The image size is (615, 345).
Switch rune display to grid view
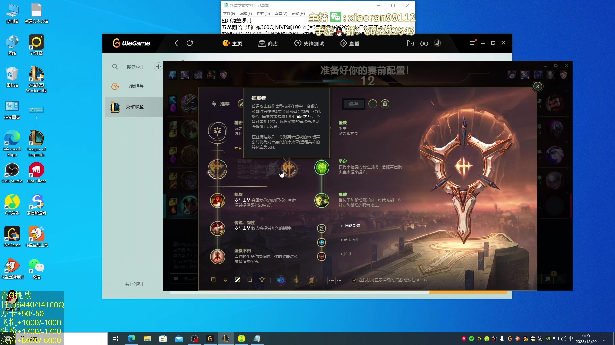click(340, 280)
